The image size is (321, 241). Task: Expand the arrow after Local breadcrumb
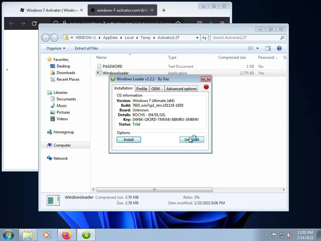click(137, 38)
